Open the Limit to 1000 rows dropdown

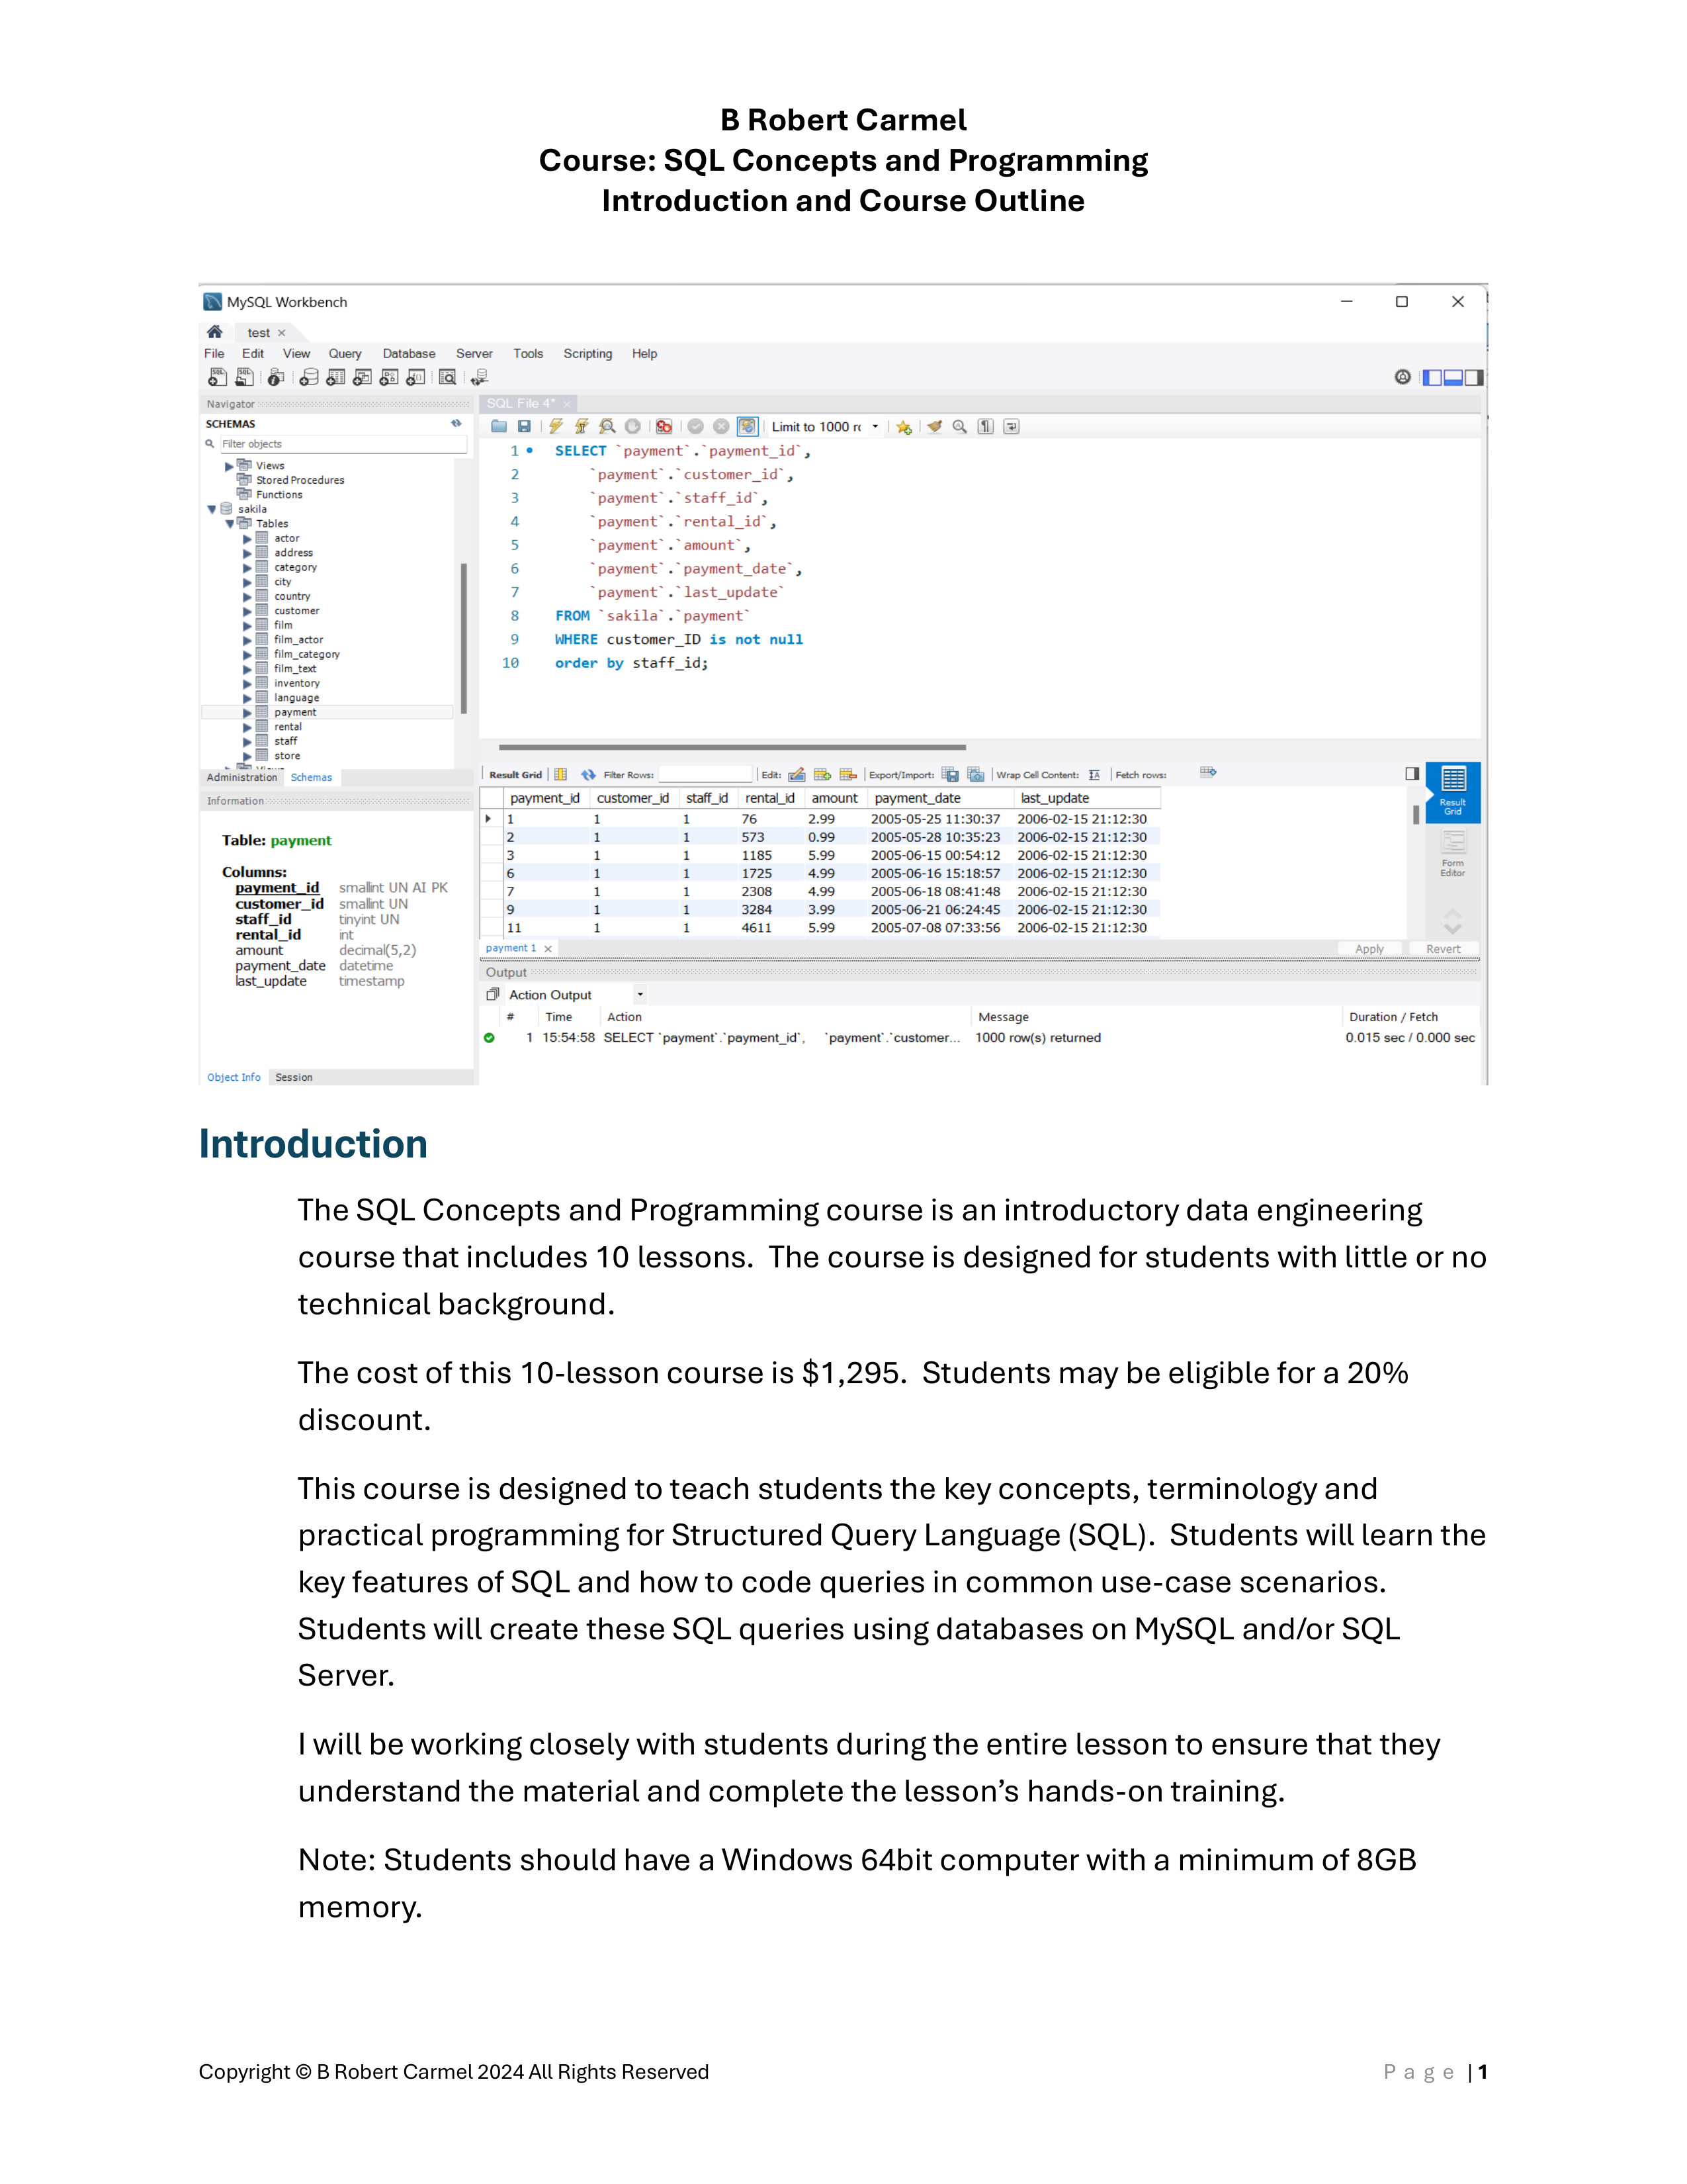[x=875, y=427]
